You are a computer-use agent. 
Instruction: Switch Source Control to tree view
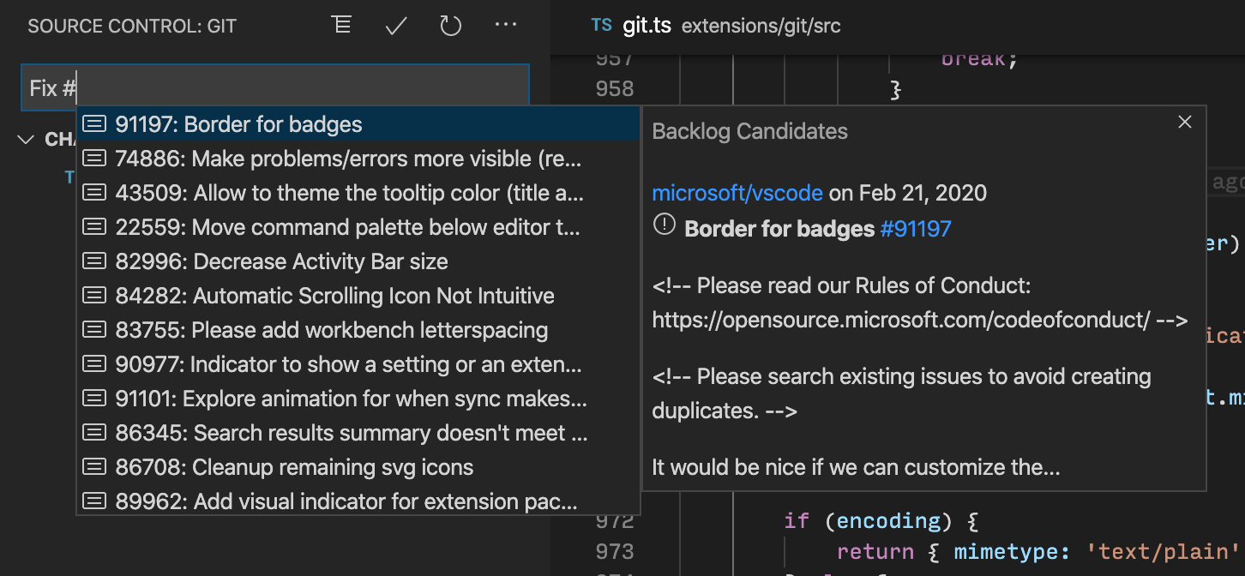(x=340, y=25)
